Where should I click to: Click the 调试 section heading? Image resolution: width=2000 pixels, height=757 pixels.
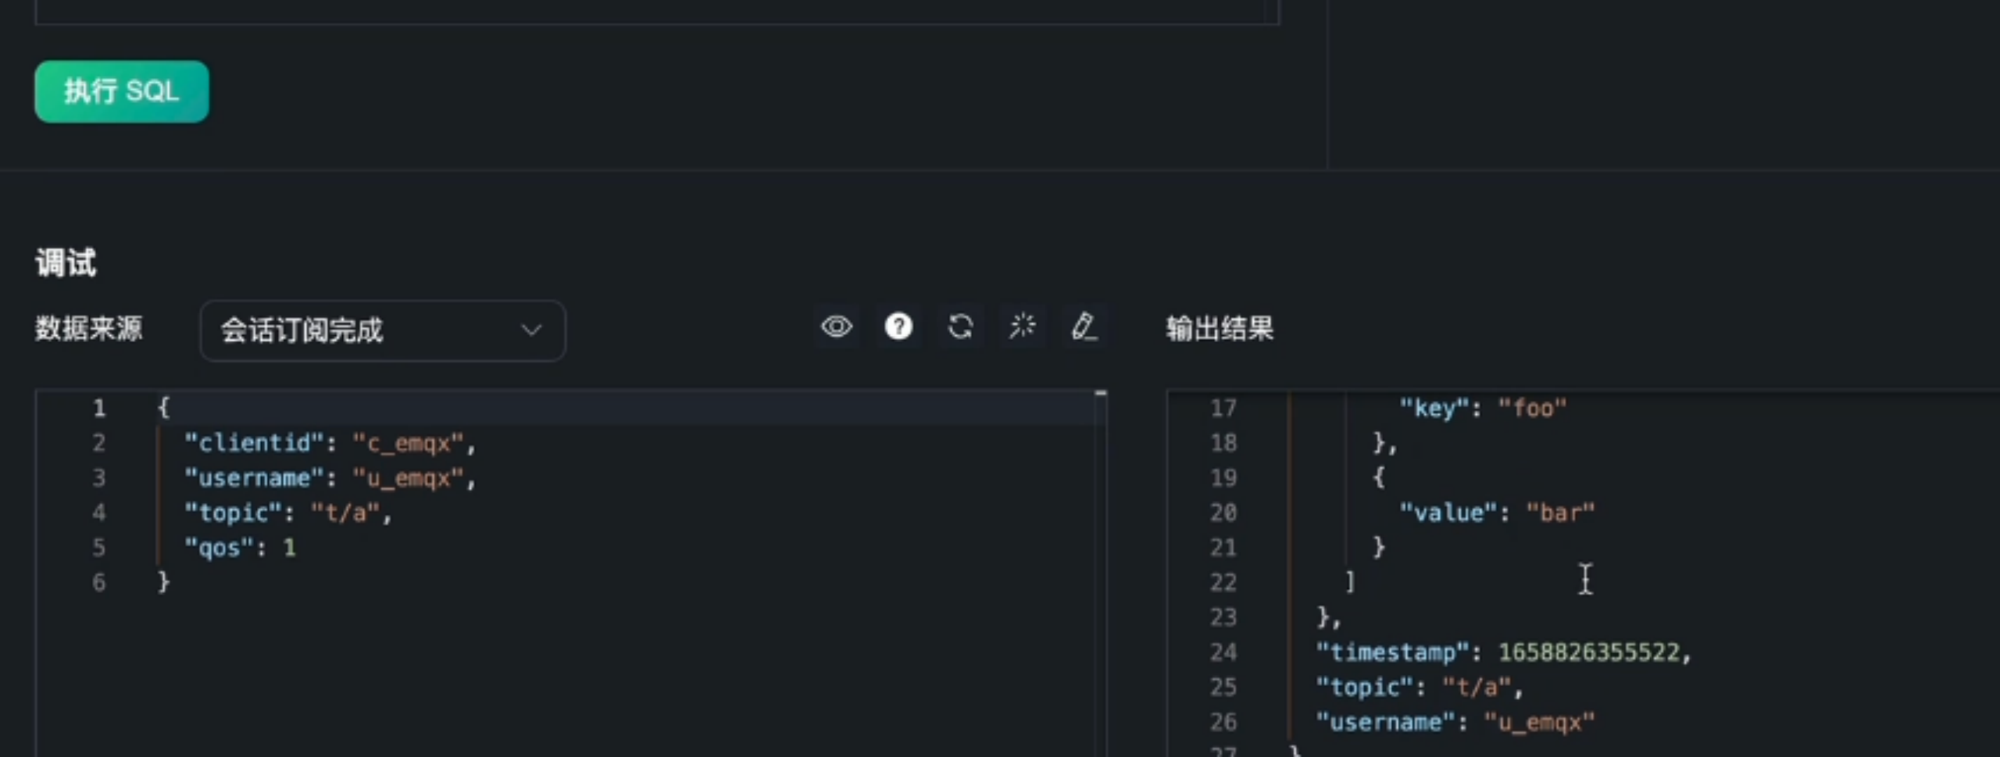66,262
